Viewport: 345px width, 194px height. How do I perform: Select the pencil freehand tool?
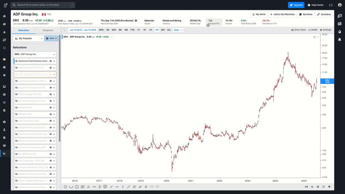coord(140,187)
